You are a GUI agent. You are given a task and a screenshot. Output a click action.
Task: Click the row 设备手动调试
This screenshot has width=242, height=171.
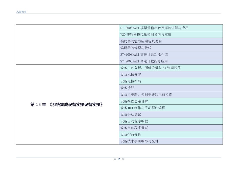pyautogui.click(x=171, y=115)
